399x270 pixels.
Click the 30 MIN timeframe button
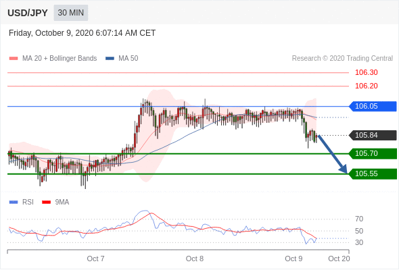pos(71,13)
